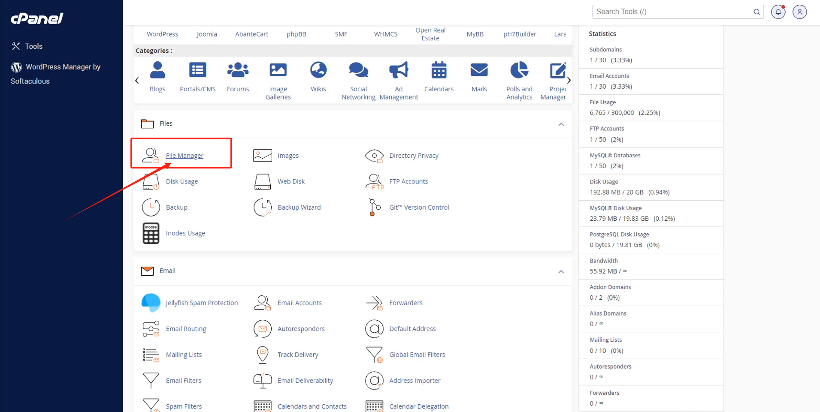Screen dimensions: 820x412
Task: Open Git Version Control
Action: (419, 207)
